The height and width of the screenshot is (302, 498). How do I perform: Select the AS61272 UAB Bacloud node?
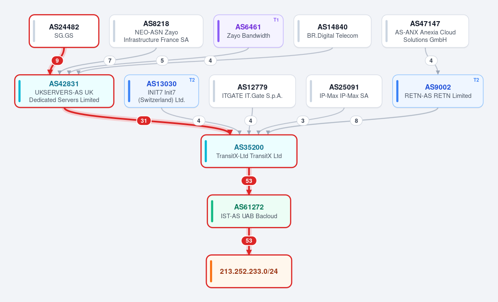tap(249, 211)
